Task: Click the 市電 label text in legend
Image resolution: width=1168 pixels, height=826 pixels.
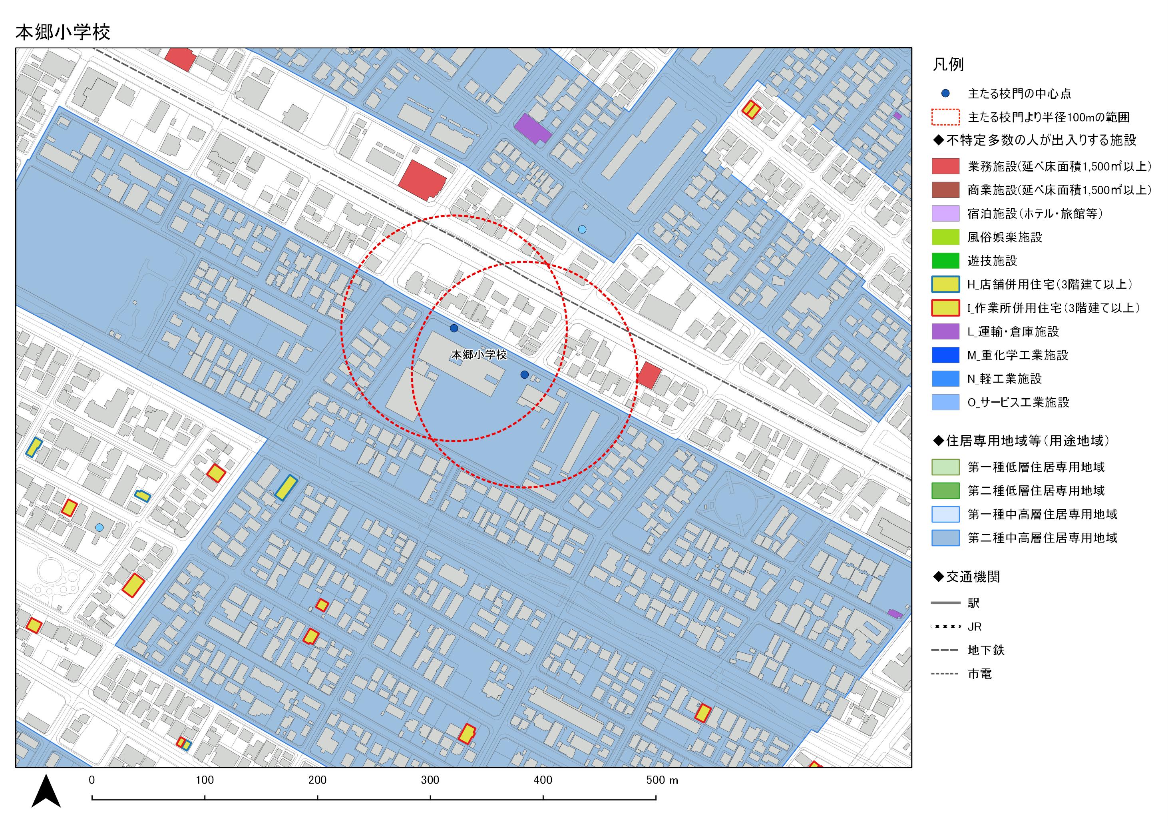Action: 979,674
